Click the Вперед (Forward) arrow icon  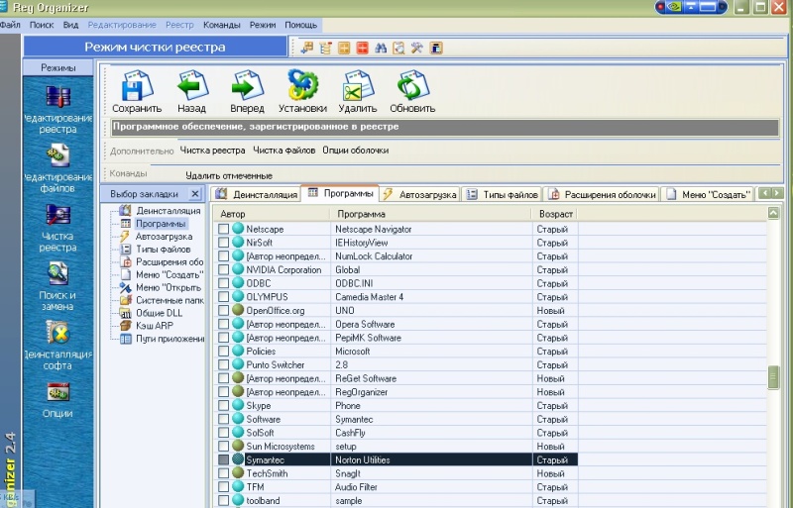coord(247,85)
